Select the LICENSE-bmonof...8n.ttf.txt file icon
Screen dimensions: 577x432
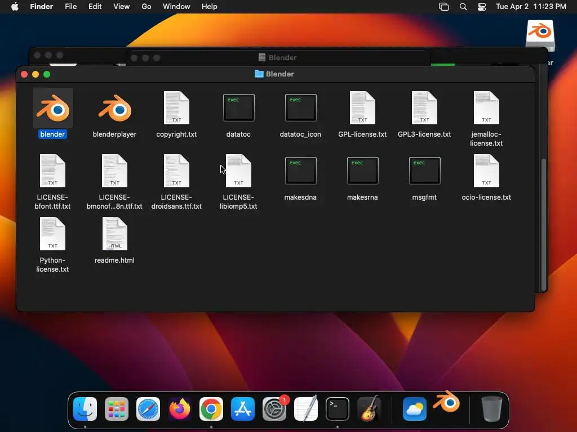click(x=114, y=171)
